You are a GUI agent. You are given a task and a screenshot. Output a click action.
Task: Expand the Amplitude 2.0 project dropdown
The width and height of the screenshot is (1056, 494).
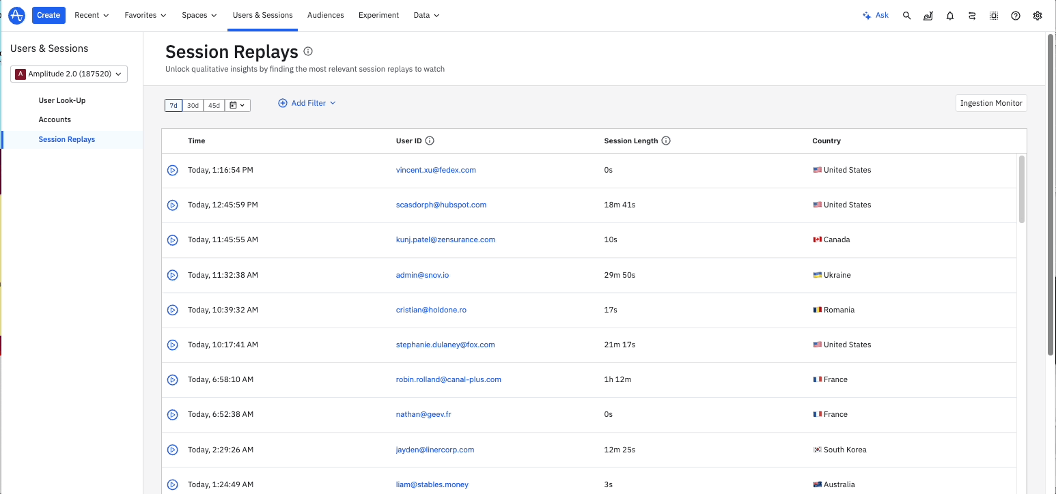[69, 74]
